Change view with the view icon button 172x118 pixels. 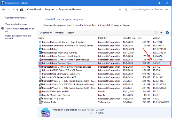(157, 33)
